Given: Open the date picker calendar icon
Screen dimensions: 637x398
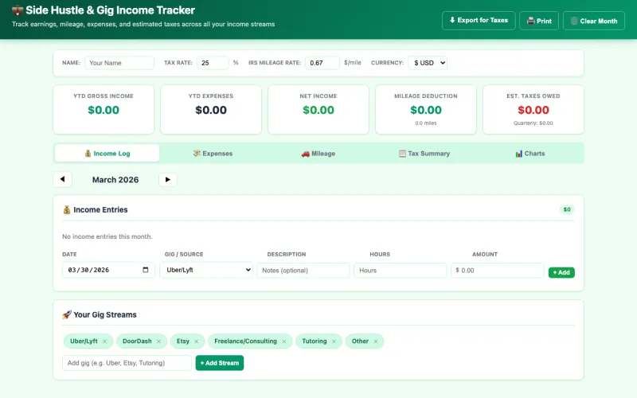Looking at the screenshot, I should (x=146, y=271).
